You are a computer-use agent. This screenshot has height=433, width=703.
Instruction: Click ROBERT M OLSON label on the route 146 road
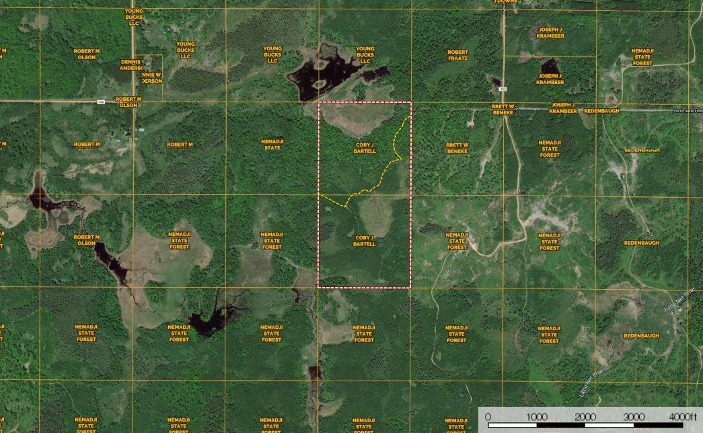[128, 102]
